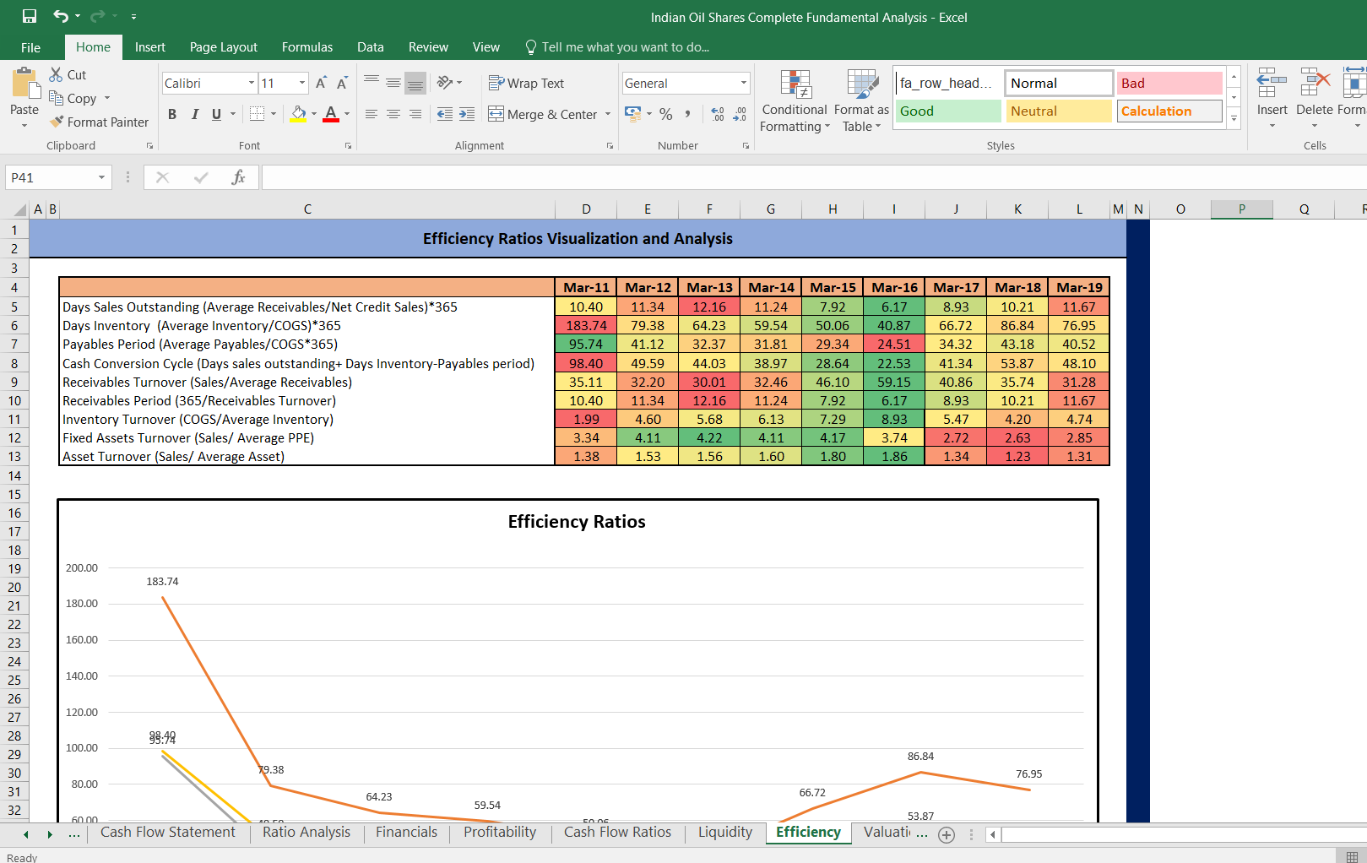Switch to the Page Layout tab
1367x863 pixels.
pos(224,47)
